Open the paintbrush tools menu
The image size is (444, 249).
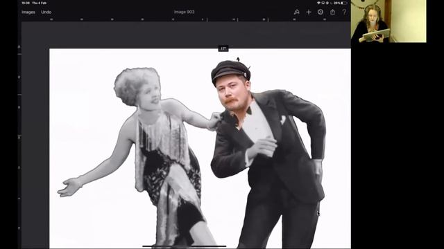(x=296, y=12)
